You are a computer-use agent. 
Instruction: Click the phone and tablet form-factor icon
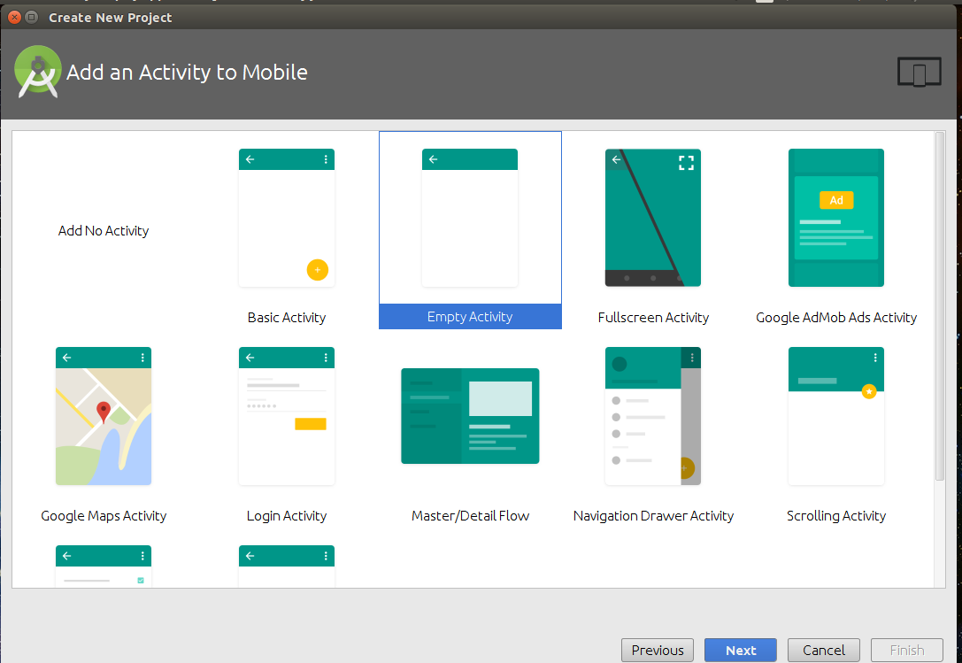[919, 72]
